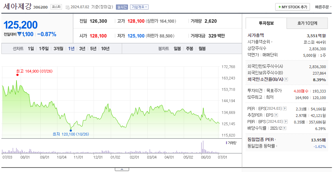This screenshot has height=172, width=333.
Task: Click the PER value 2.31배
Action: pos(301,109)
